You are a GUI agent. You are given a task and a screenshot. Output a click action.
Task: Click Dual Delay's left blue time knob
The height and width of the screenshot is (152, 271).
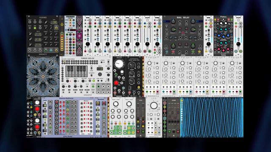tap(173, 22)
